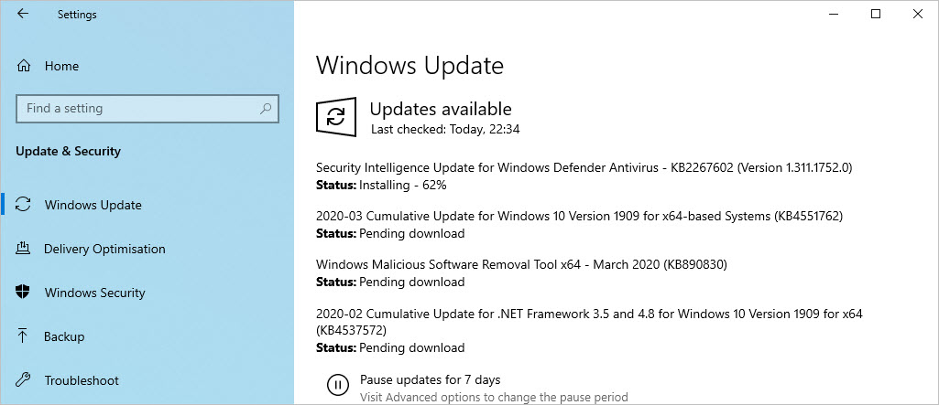Click the search magnifier icon

coord(266,109)
